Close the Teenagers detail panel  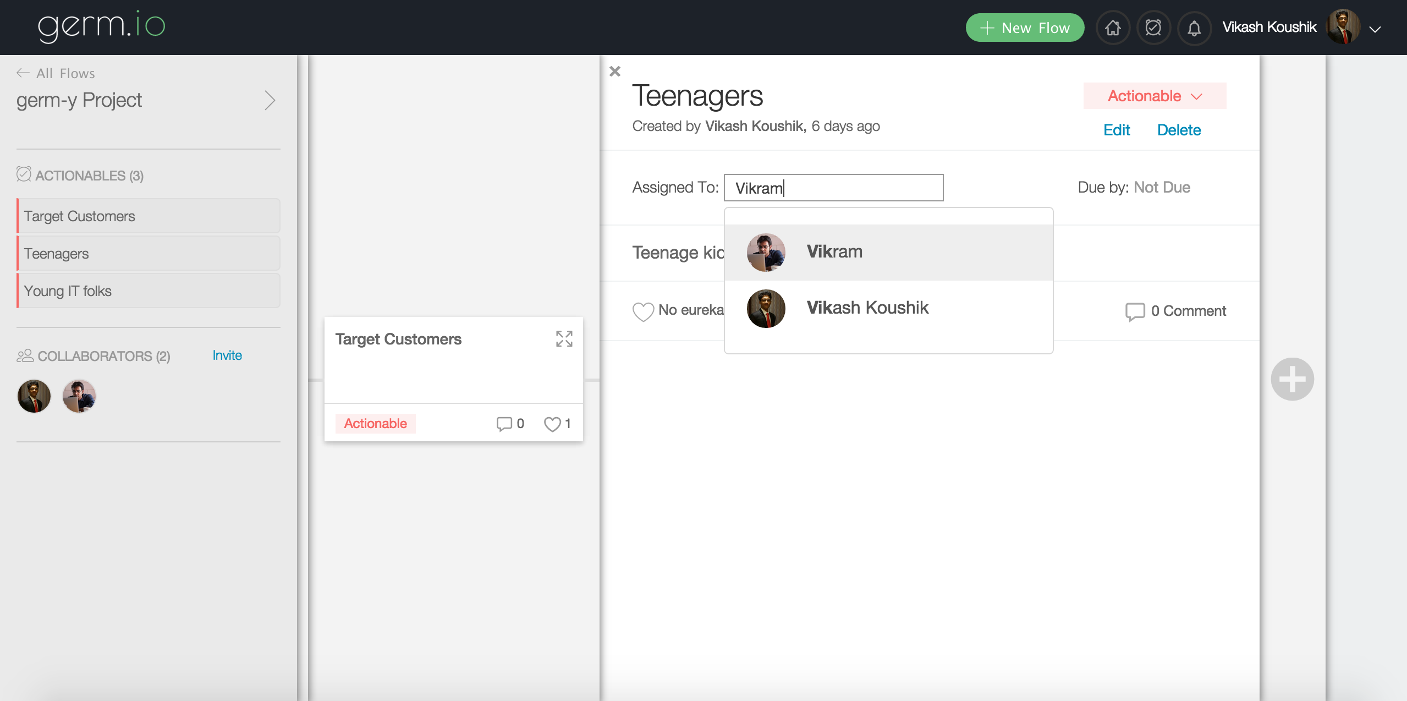[615, 72]
